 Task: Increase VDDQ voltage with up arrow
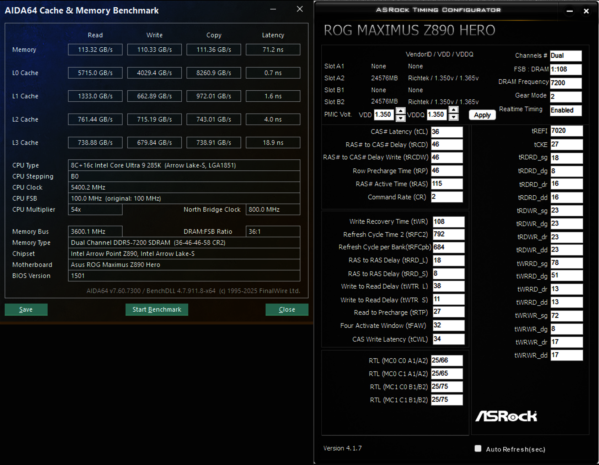[454, 110]
